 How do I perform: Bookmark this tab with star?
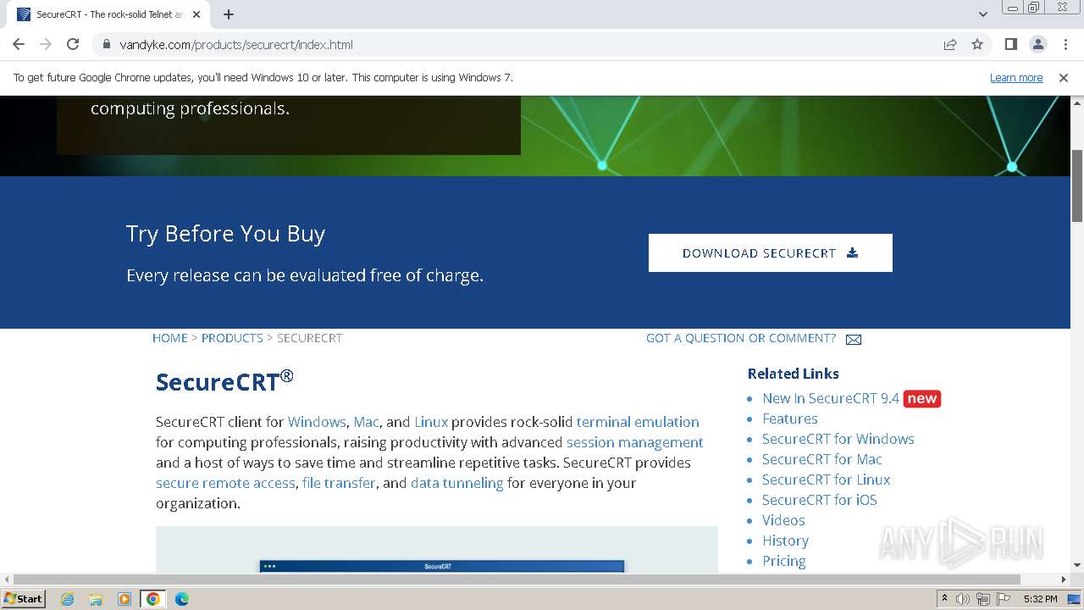(977, 44)
